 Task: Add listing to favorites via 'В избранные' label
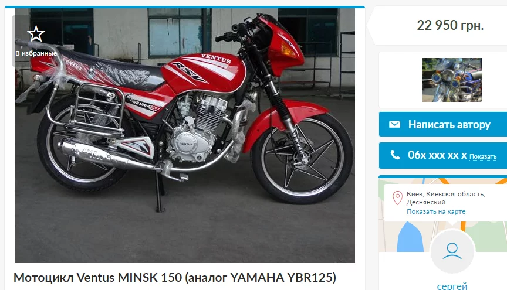pos(36,54)
